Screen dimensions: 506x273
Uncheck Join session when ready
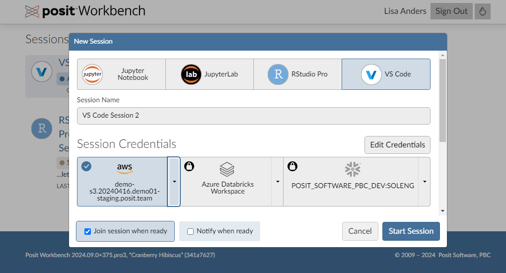[x=87, y=231]
